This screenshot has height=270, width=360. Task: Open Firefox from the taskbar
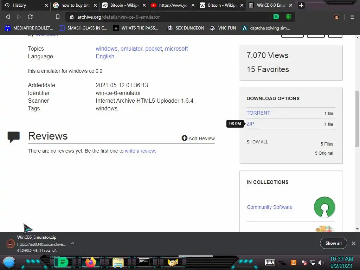point(90,262)
